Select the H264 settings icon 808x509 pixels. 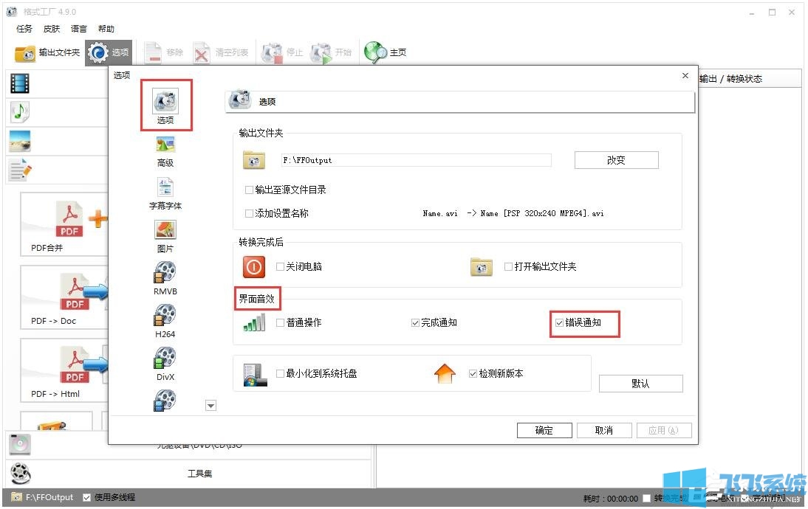pyautogui.click(x=165, y=316)
